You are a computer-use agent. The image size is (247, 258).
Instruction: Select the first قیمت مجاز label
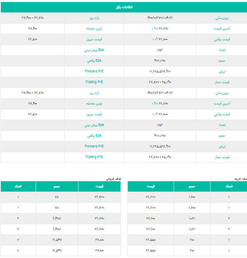(222, 82)
